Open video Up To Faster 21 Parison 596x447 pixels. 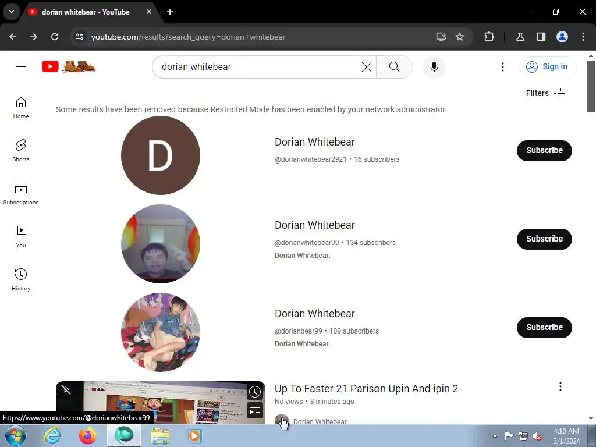click(367, 388)
